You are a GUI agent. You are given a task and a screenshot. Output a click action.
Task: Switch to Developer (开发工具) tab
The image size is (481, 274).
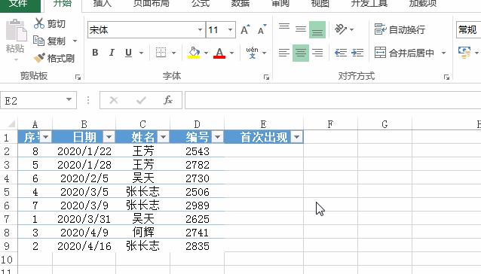tap(369, 5)
